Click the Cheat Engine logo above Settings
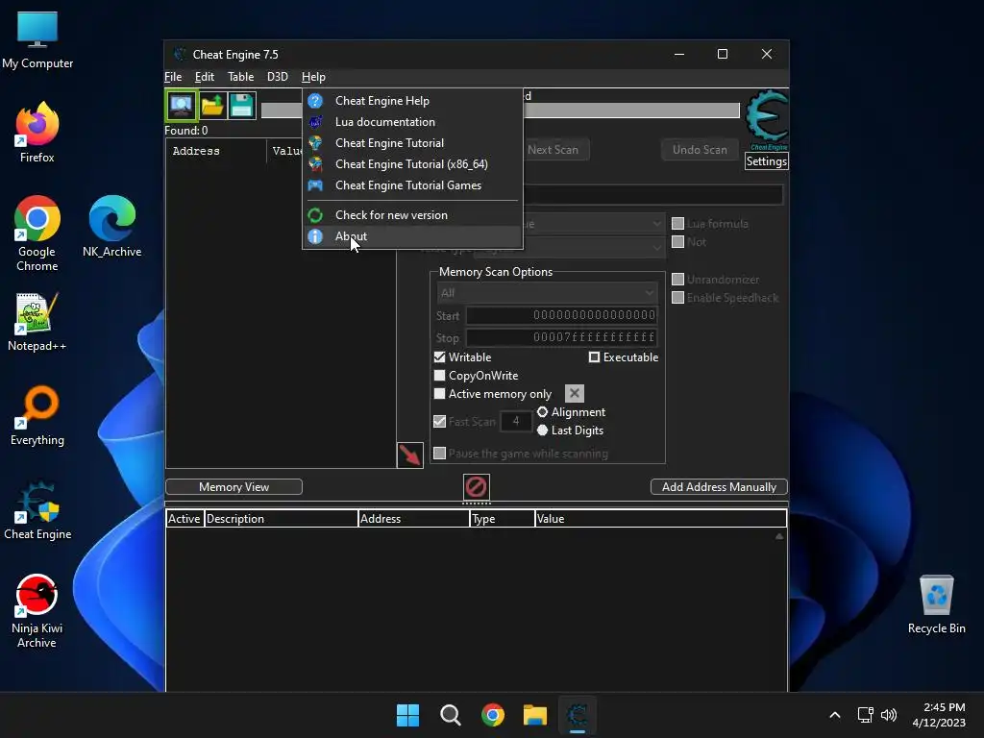This screenshot has height=738, width=984. coord(767,119)
